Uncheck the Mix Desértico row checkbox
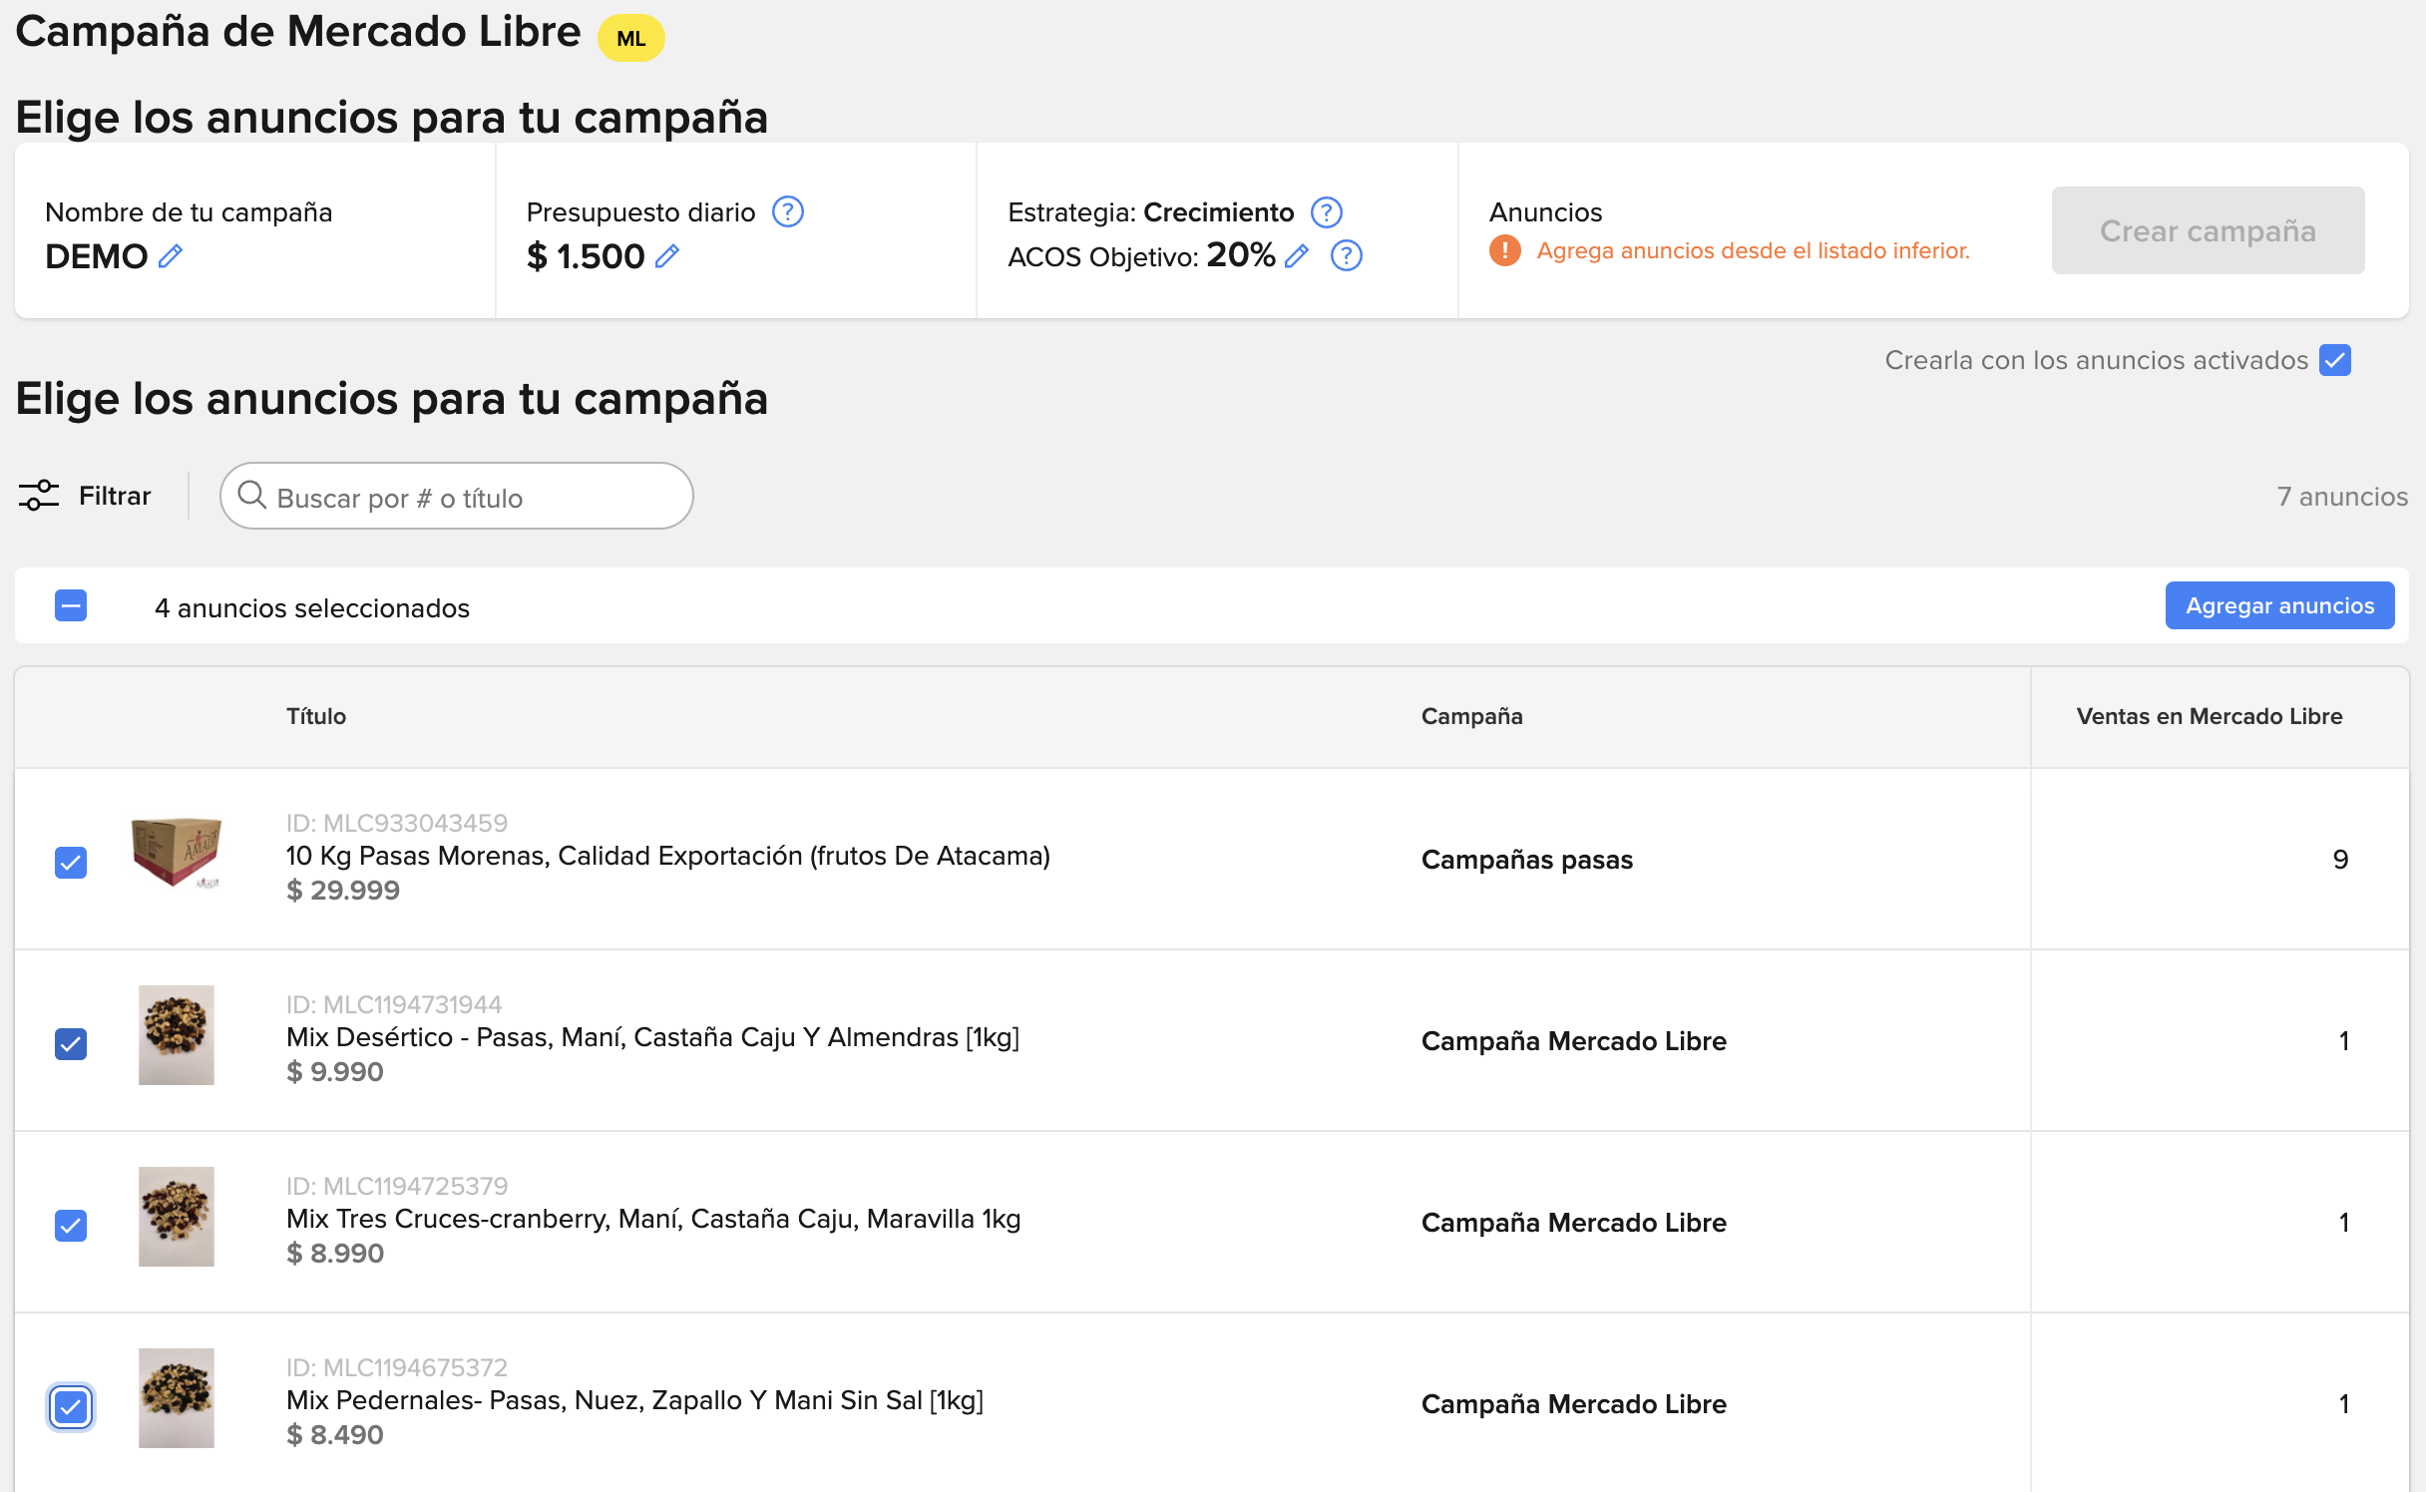The image size is (2426, 1492). click(x=71, y=1044)
